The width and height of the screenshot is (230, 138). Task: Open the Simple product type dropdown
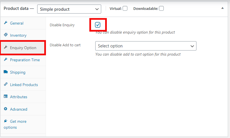click(69, 9)
